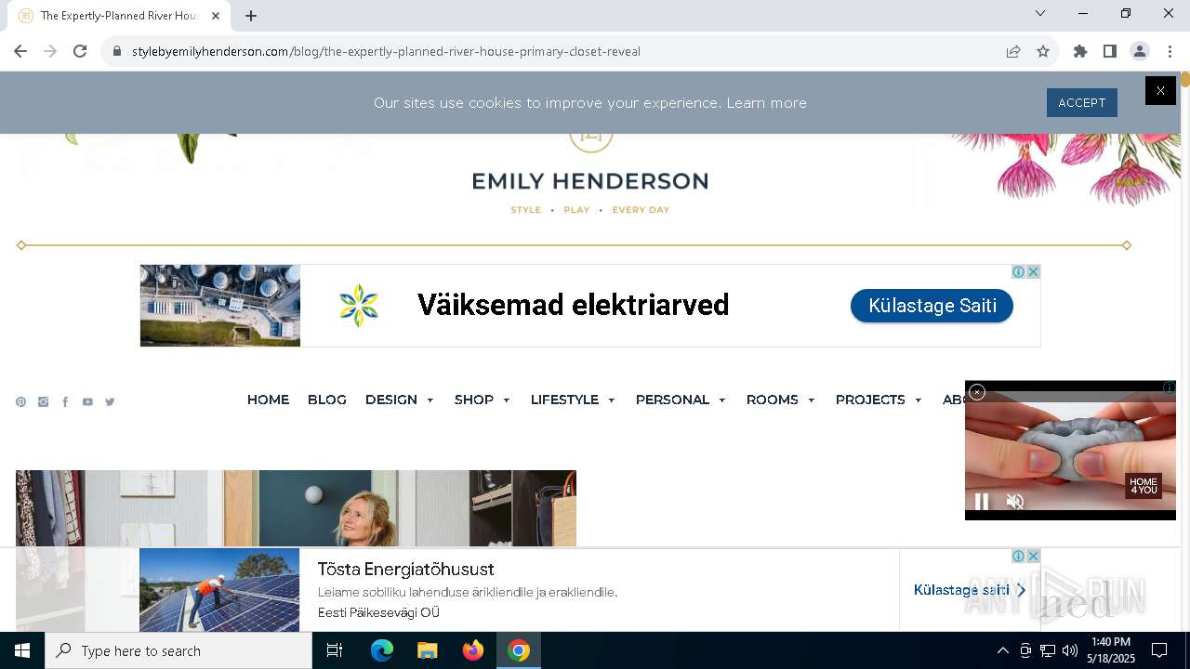Share this page icon in address bar
The height and width of the screenshot is (669, 1190).
tap(1013, 51)
